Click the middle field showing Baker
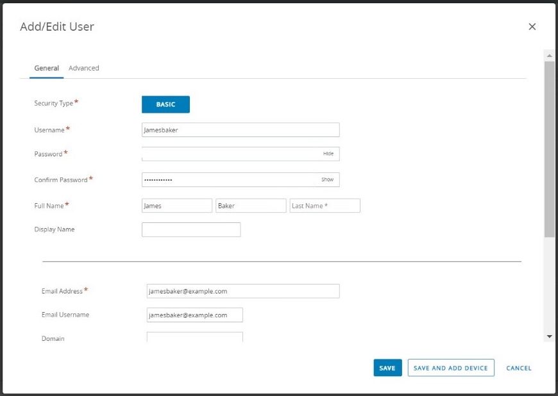 [251, 205]
